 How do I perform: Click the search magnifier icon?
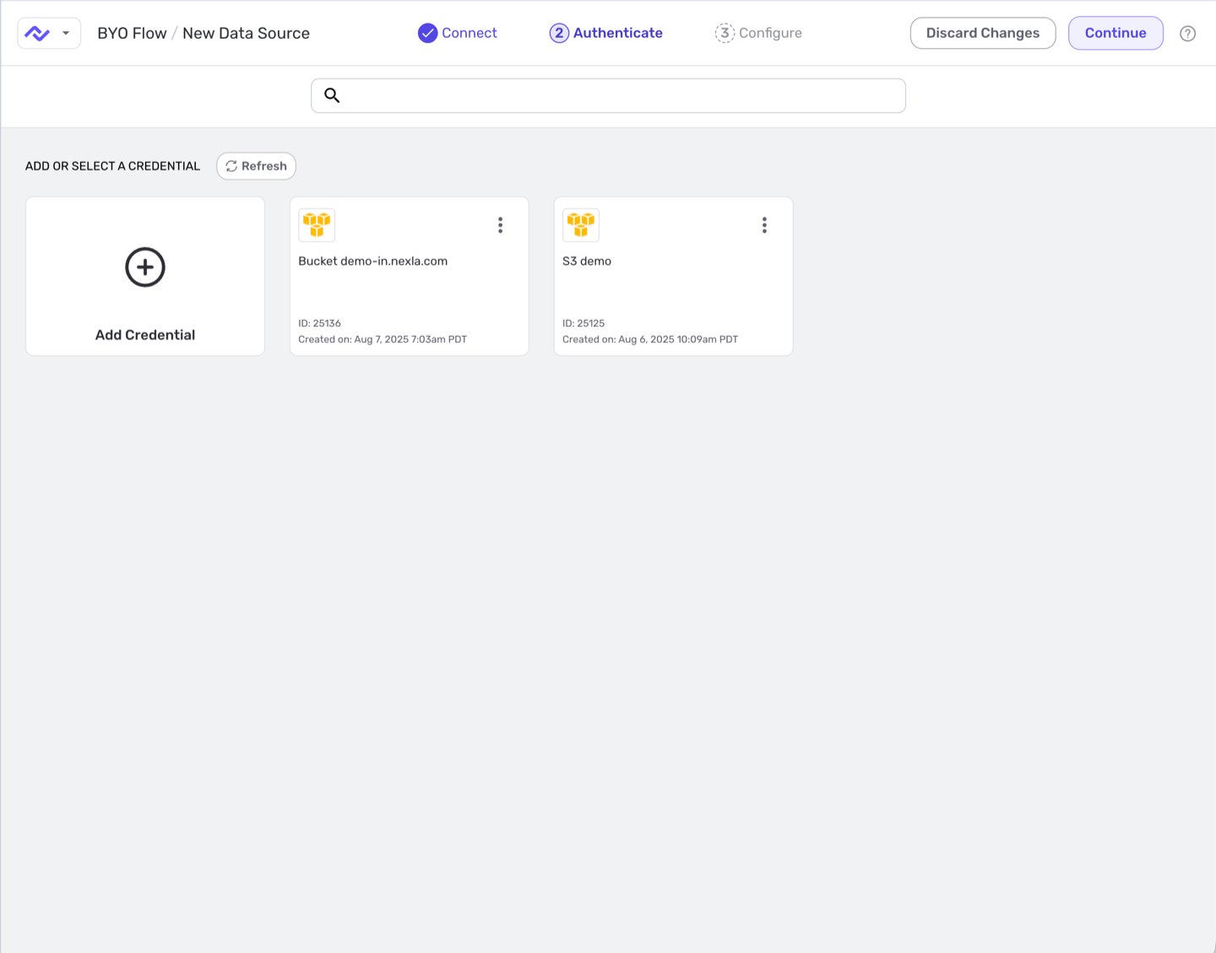pos(332,95)
